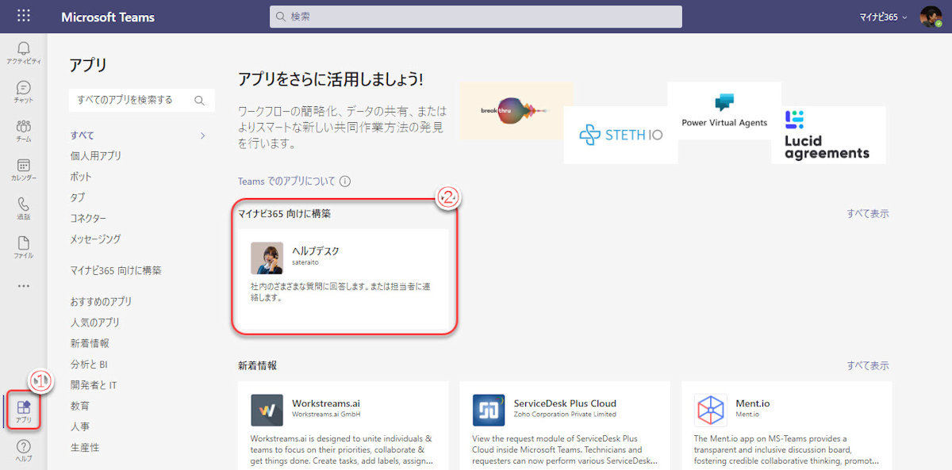952x470 pixels.
Task: Select the Apps icon in the sidebar
Action: (x=24, y=407)
